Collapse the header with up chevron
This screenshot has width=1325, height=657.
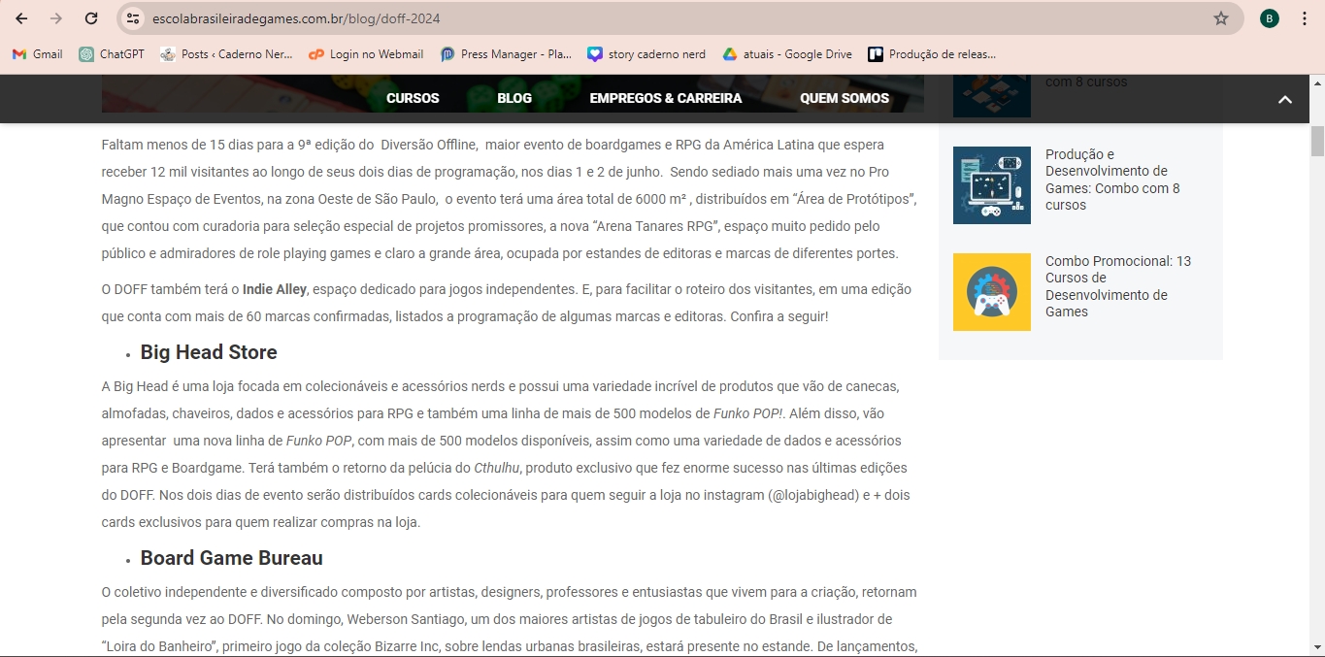pyautogui.click(x=1284, y=99)
